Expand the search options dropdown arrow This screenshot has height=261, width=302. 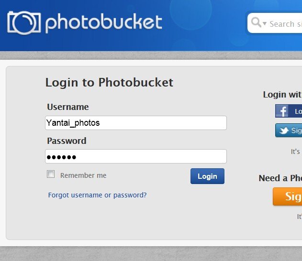(265, 23)
